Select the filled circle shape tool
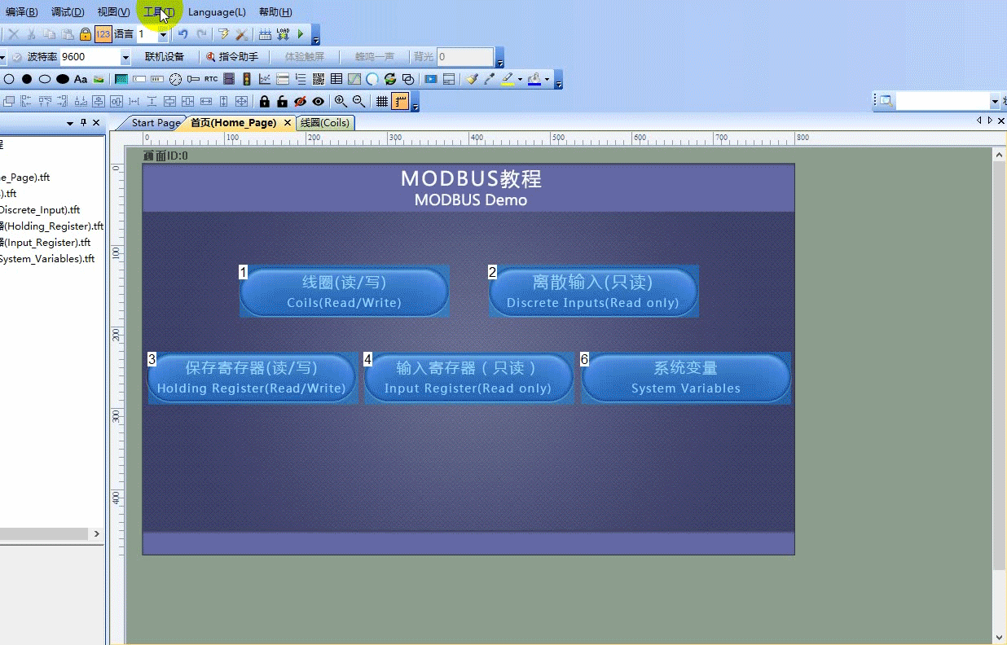Viewport: 1007px width, 645px height. coord(27,79)
